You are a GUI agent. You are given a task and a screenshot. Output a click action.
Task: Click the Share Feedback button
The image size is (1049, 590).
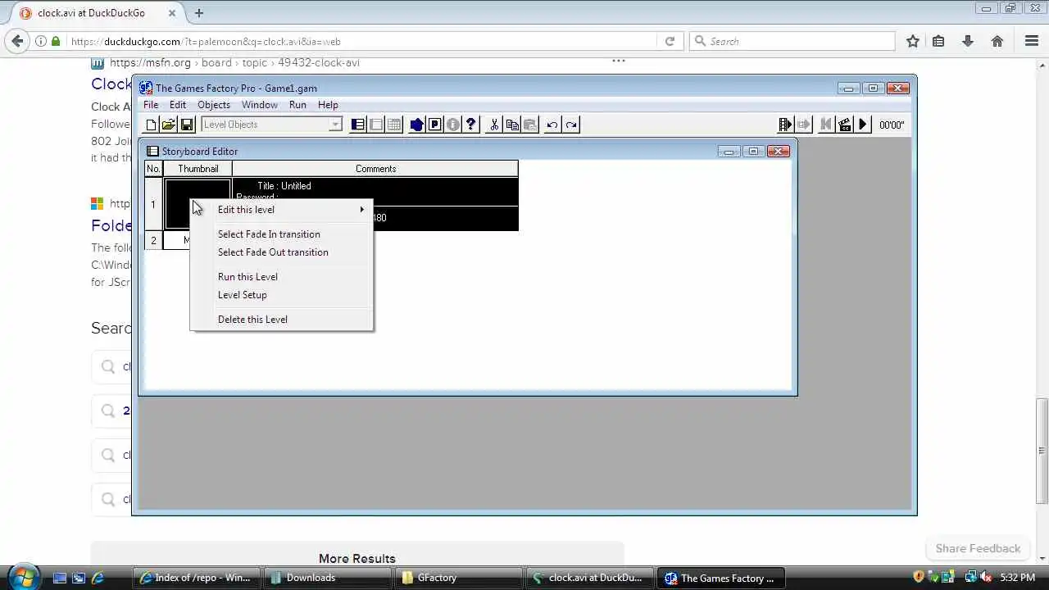(978, 548)
